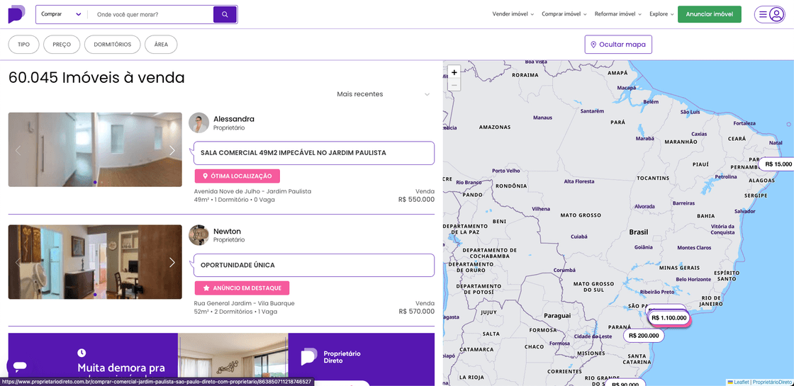Show previous photo of Newton's listing
The width and height of the screenshot is (794, 386).
coord(18,262)
